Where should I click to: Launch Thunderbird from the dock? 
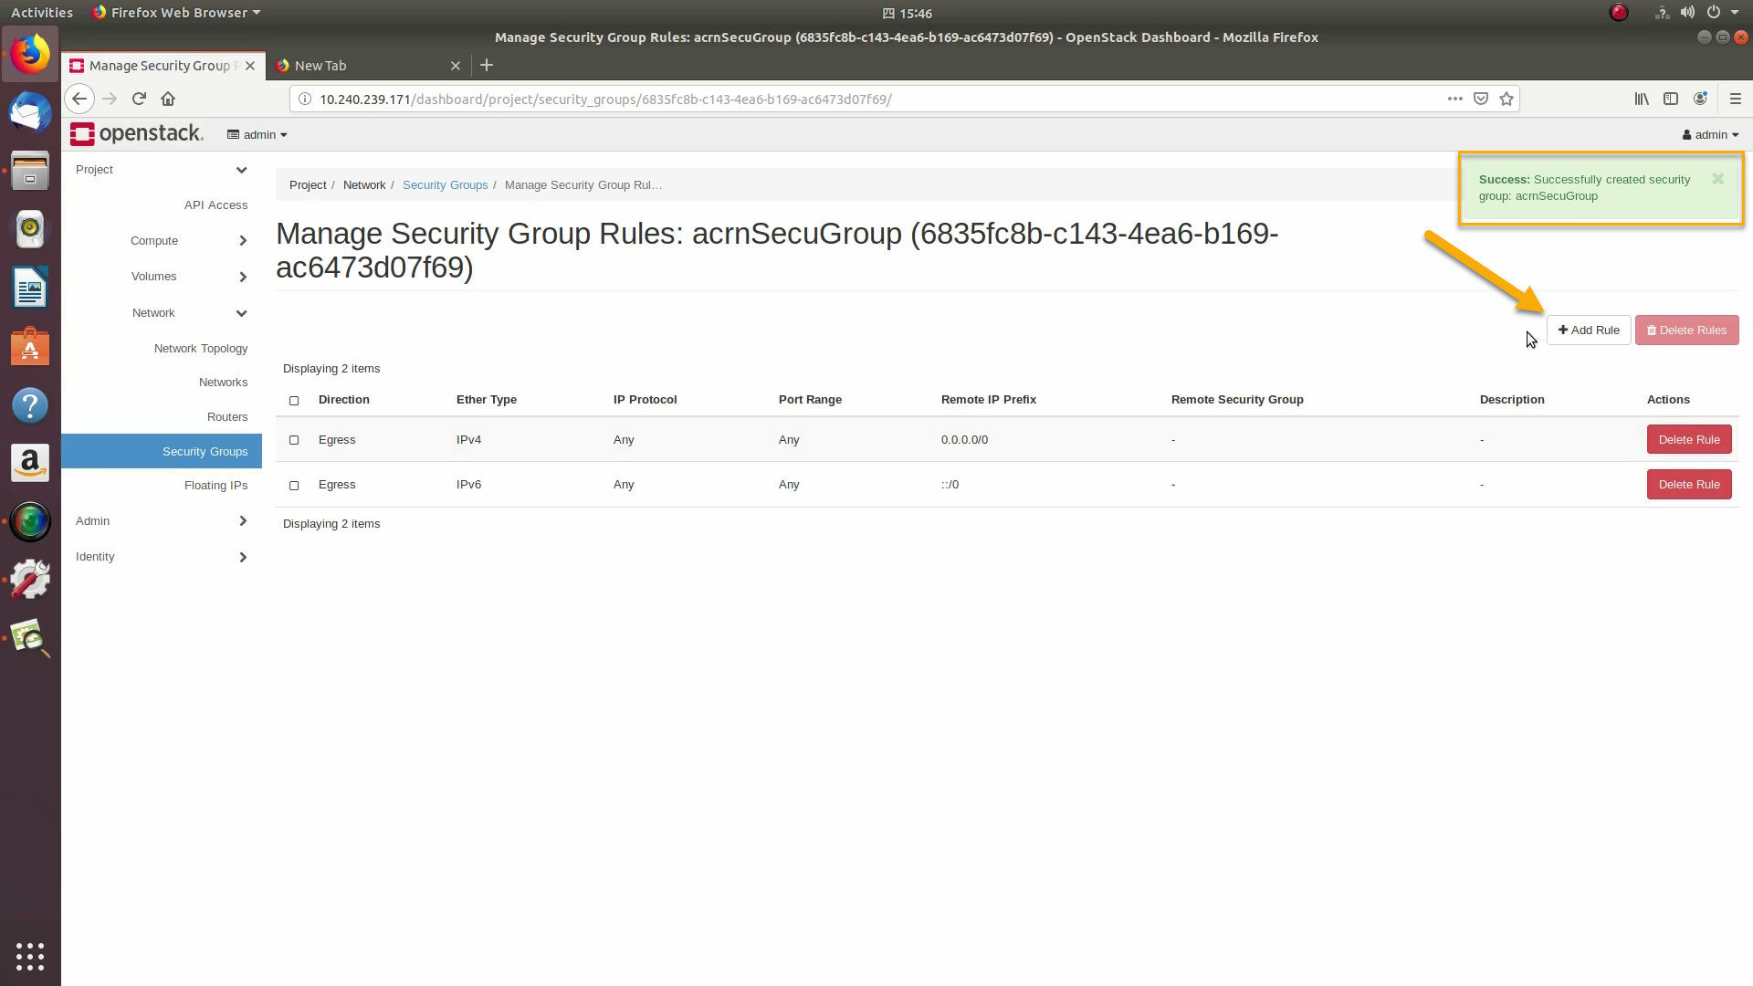(30, 113)
